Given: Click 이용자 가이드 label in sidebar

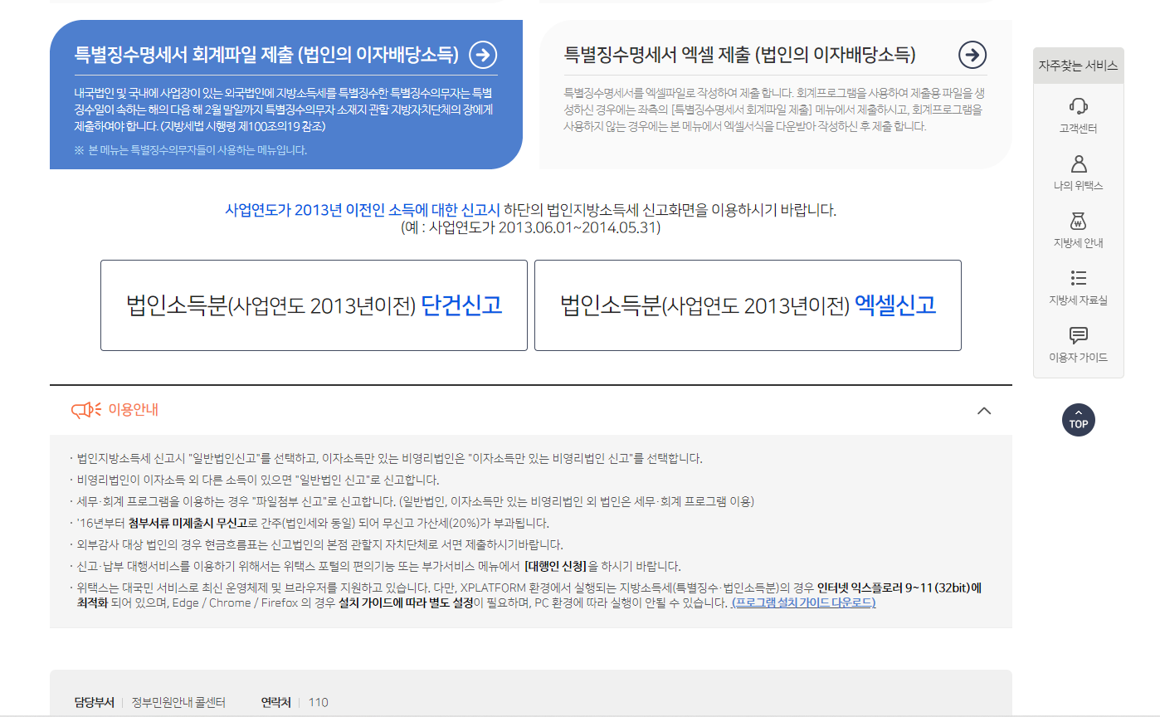Looking at the screenshot, I should click(1079, 358).
